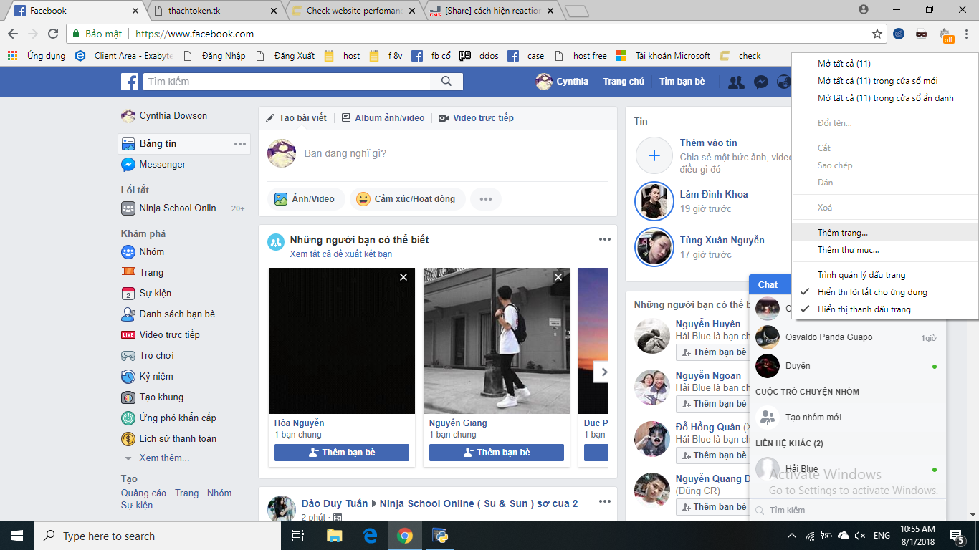
Task: Click the Chrome profile avatar icon in the title bar
Action: [x=864, y=10]
